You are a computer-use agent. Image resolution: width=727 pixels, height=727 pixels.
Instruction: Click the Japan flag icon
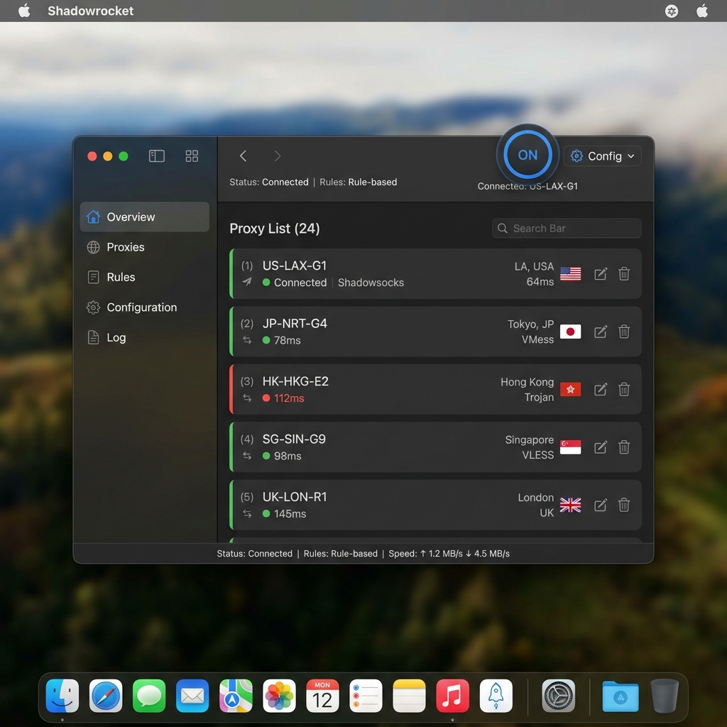(x=570, y=332)
